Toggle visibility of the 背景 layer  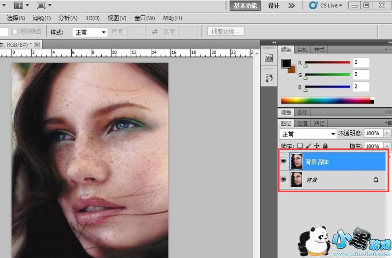coord(283,180)
